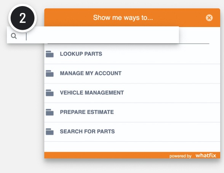Expand the VEHICLE MANAGEMENT category
Viewport: 224px width, 173px height.
pyautogui.click(x=132, y=93)
